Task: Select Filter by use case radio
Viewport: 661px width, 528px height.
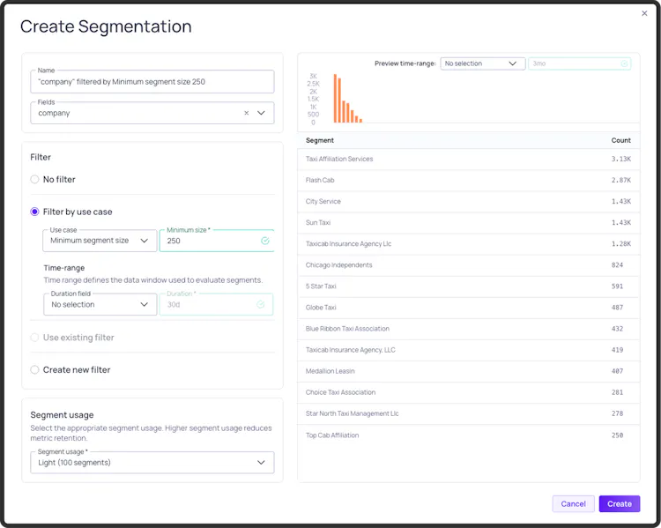Action: (x=34, y=212)
